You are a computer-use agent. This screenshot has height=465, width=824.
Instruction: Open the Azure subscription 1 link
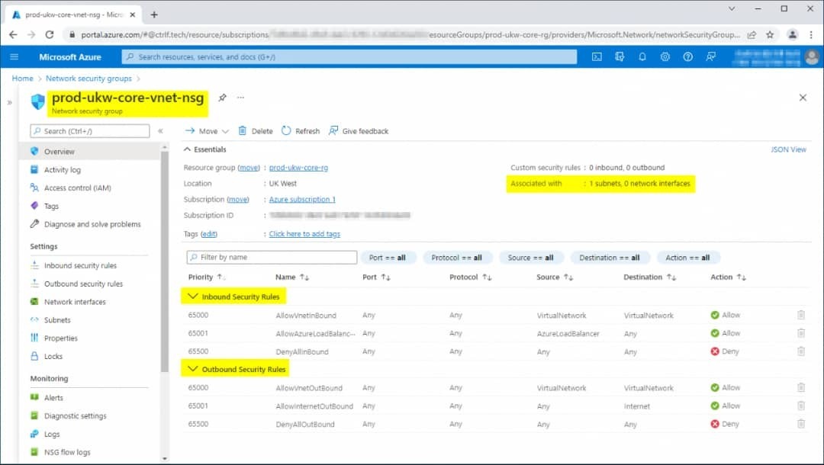tap(302, 200)
